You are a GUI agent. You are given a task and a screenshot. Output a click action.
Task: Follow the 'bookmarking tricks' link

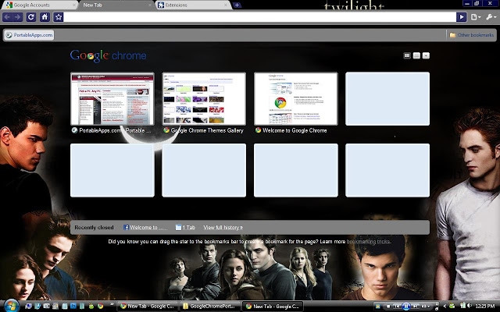point(368,242)
